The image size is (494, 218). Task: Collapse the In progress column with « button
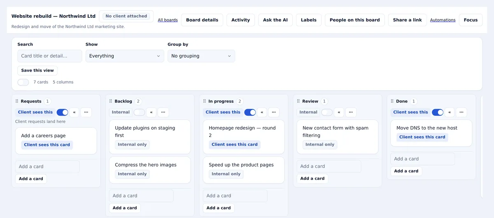(x=262, y=112)
